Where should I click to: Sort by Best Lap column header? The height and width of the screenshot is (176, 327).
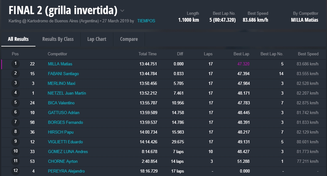tap(241, 54)
